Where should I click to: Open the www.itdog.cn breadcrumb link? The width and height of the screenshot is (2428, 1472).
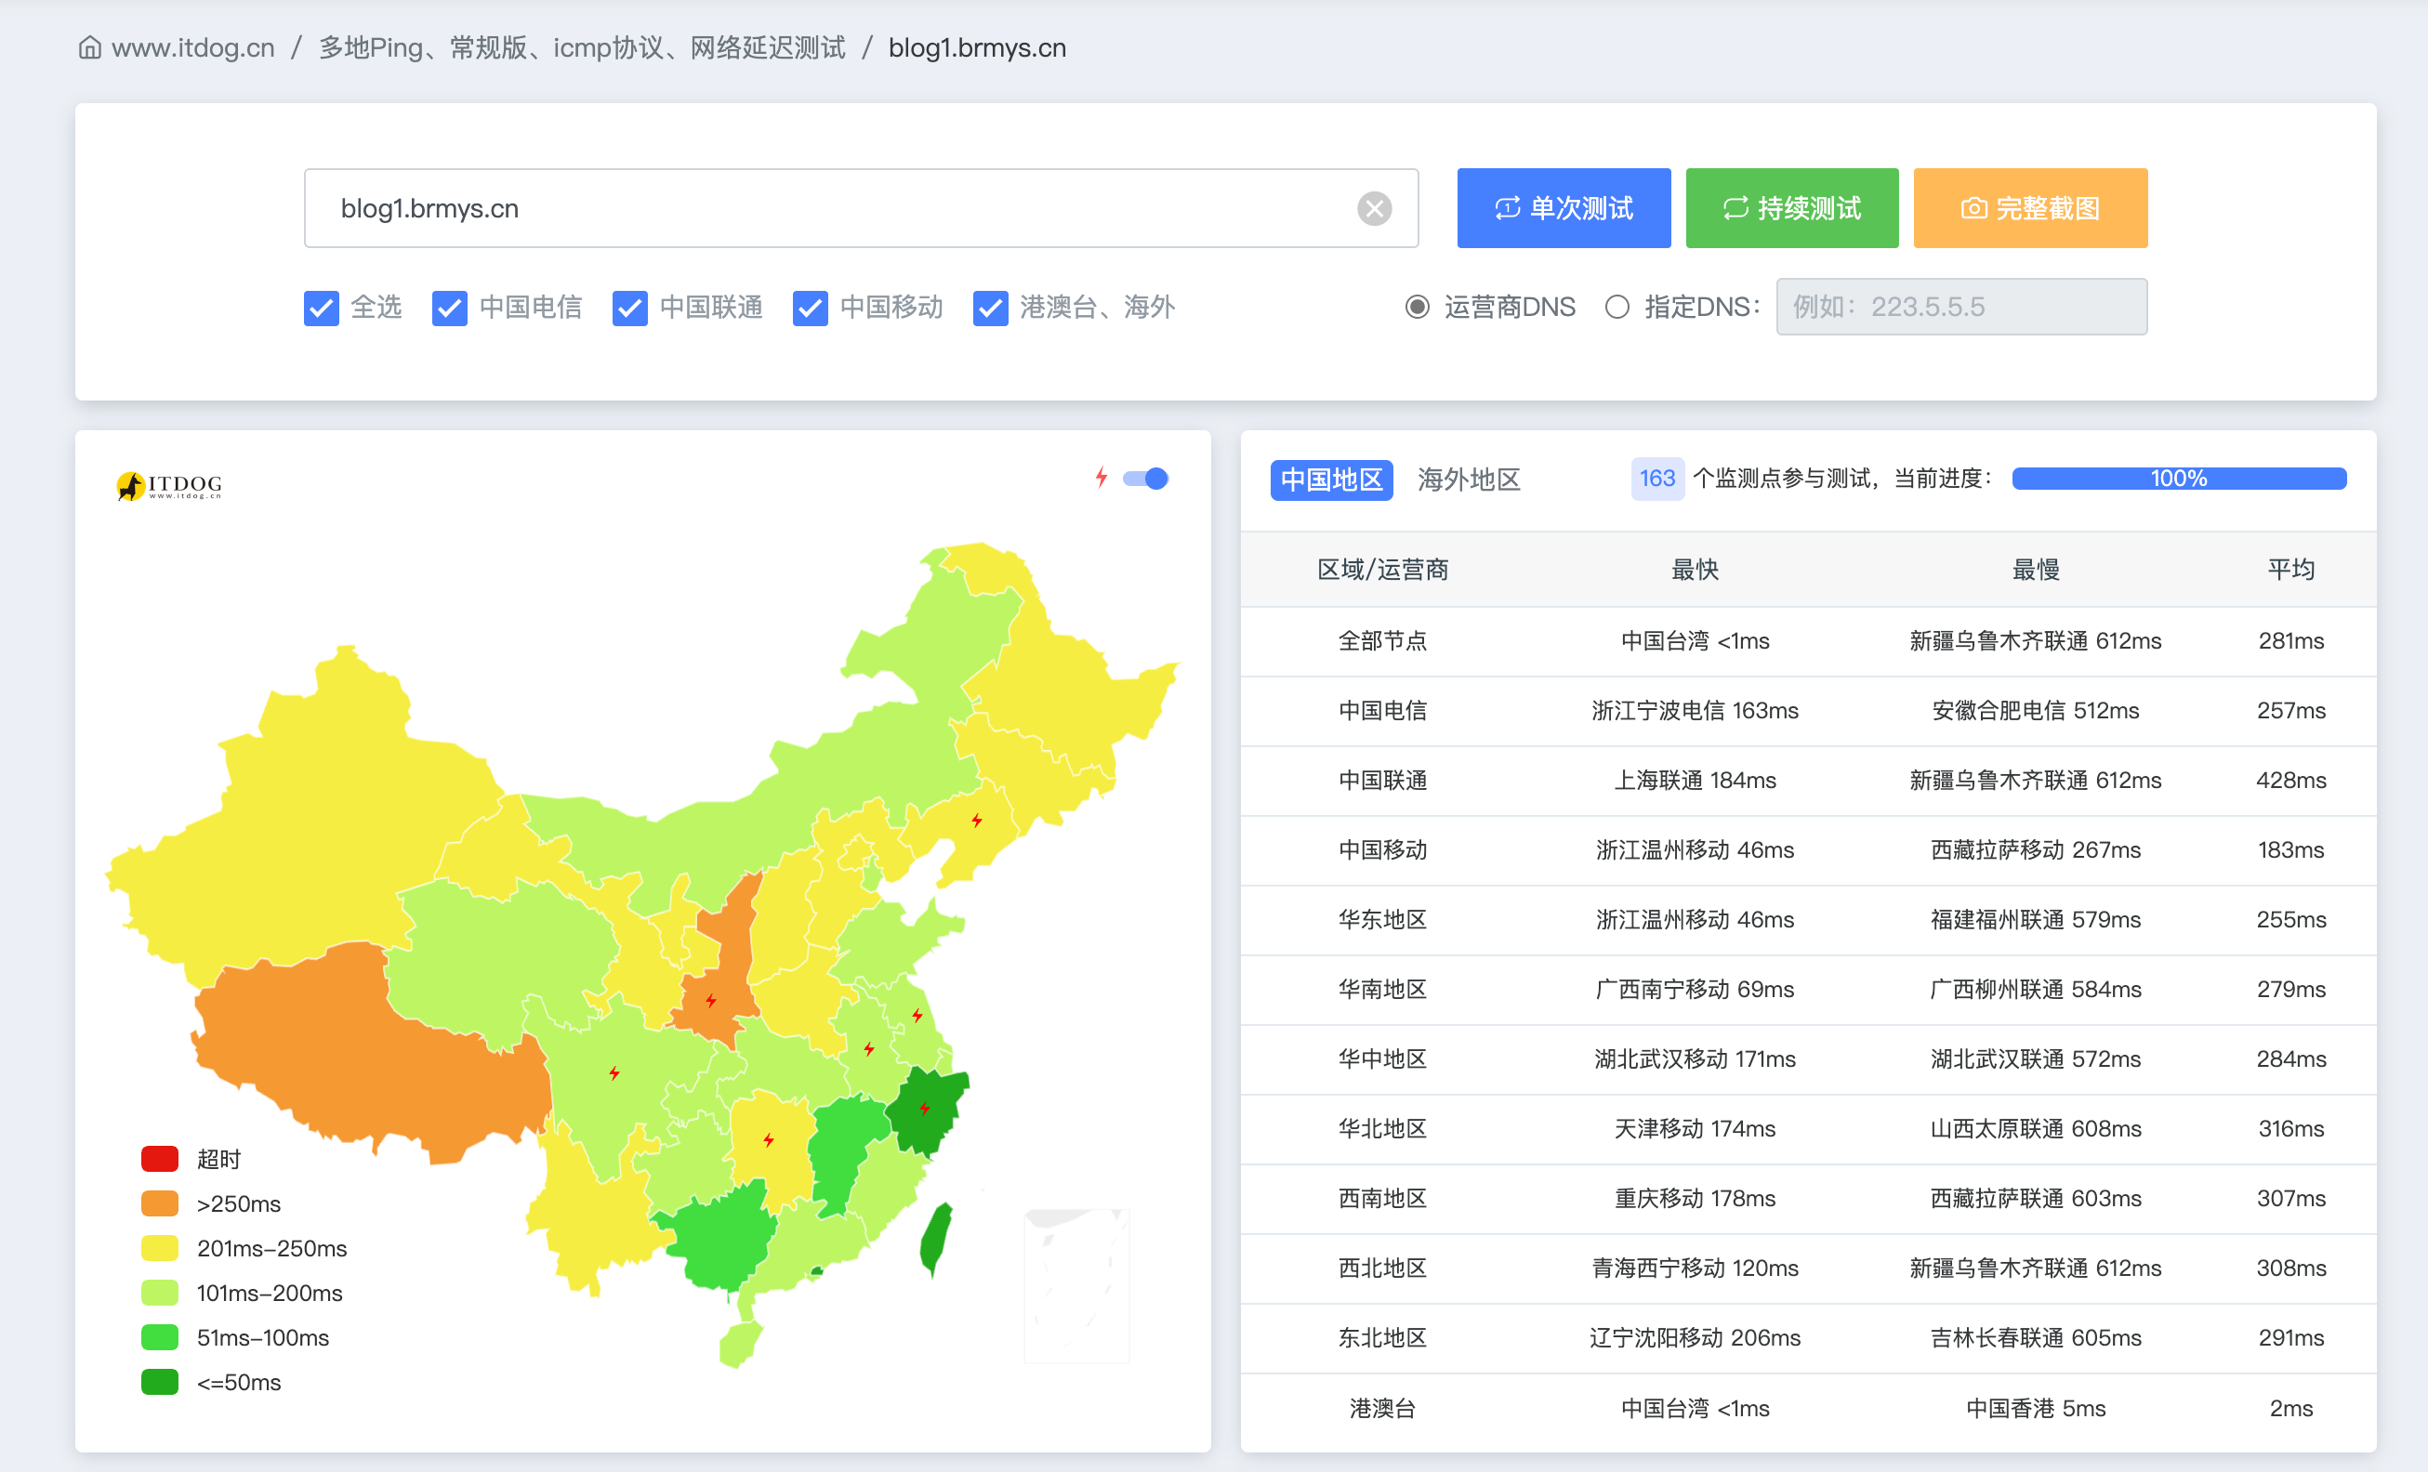click(193, 47)
